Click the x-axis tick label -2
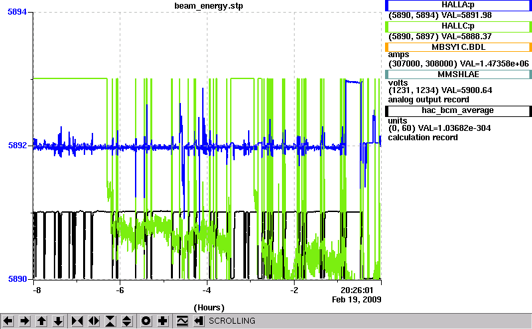 294,290
